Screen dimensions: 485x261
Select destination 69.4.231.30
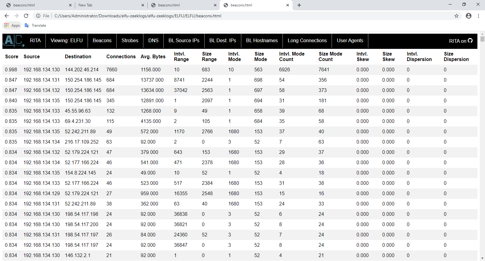(x=78, y=121)
